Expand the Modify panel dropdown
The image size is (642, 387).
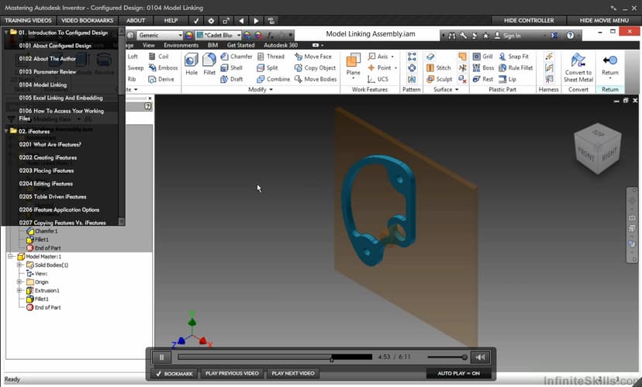pos(261,90)
